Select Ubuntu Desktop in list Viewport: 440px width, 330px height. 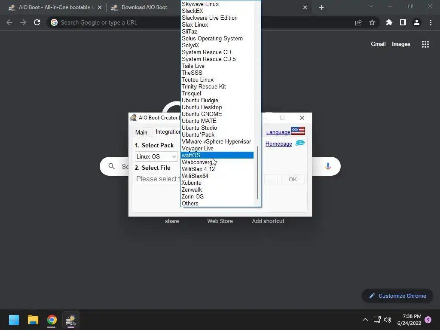[217, 107]
